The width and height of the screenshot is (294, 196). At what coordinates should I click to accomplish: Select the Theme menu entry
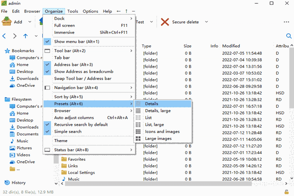61,141
